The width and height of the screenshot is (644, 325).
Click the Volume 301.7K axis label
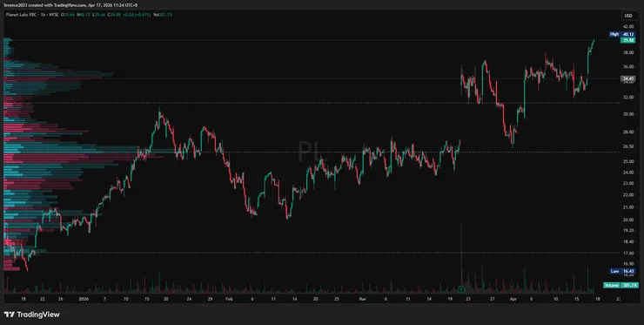(x=621, y=285)
